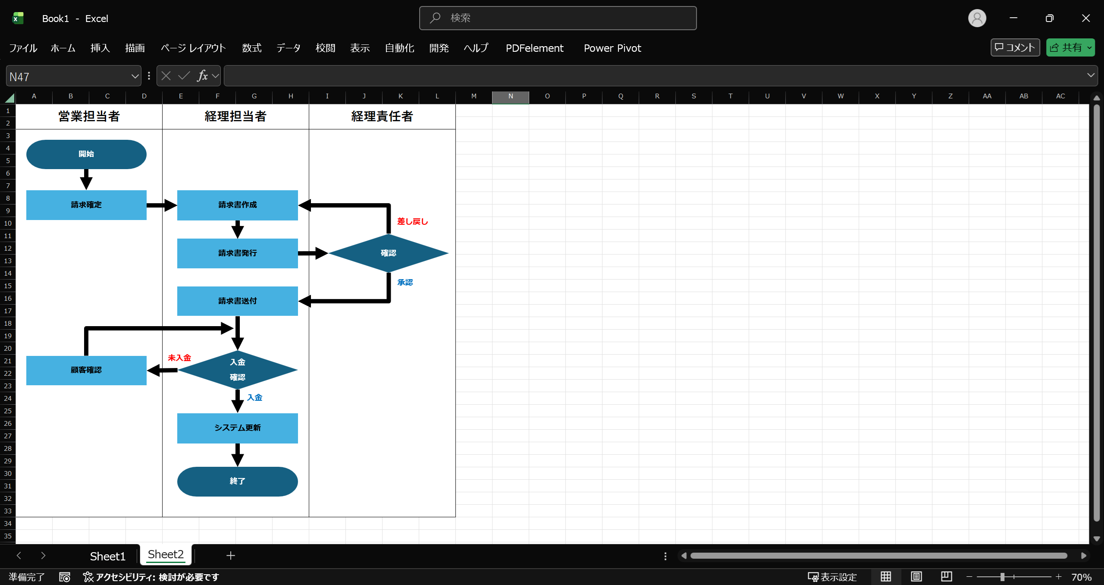Click the アクセシビリティ status message

151,577
